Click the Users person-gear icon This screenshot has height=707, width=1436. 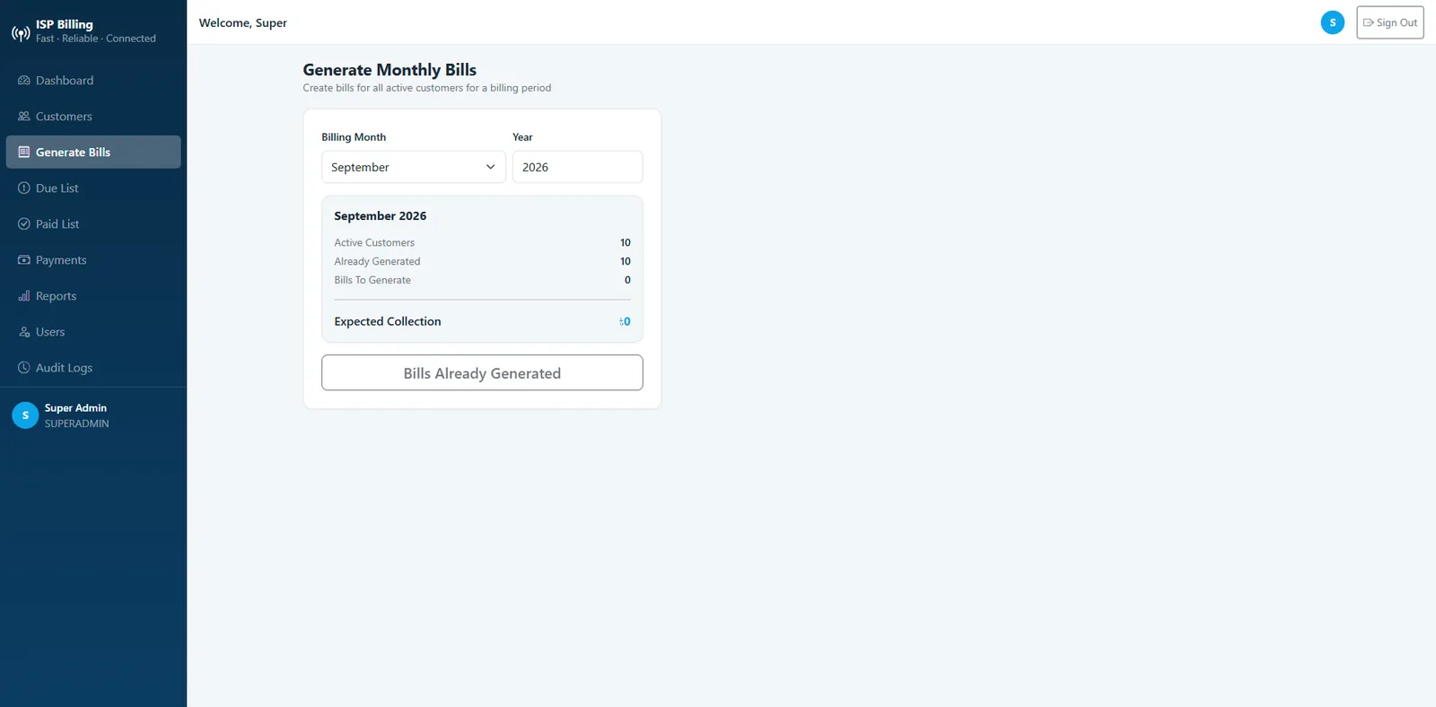pos(24,332)
